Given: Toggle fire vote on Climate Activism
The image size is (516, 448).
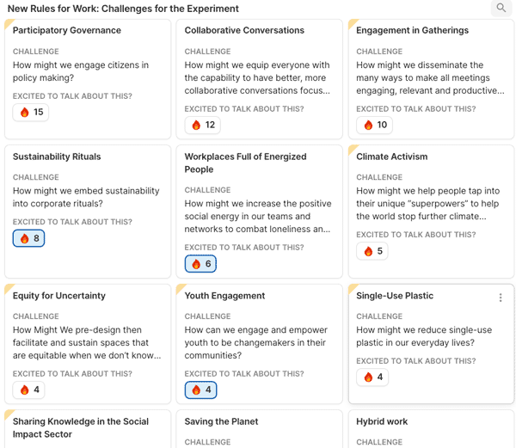Looking at the screenshot, I should (x=374, y=251).
